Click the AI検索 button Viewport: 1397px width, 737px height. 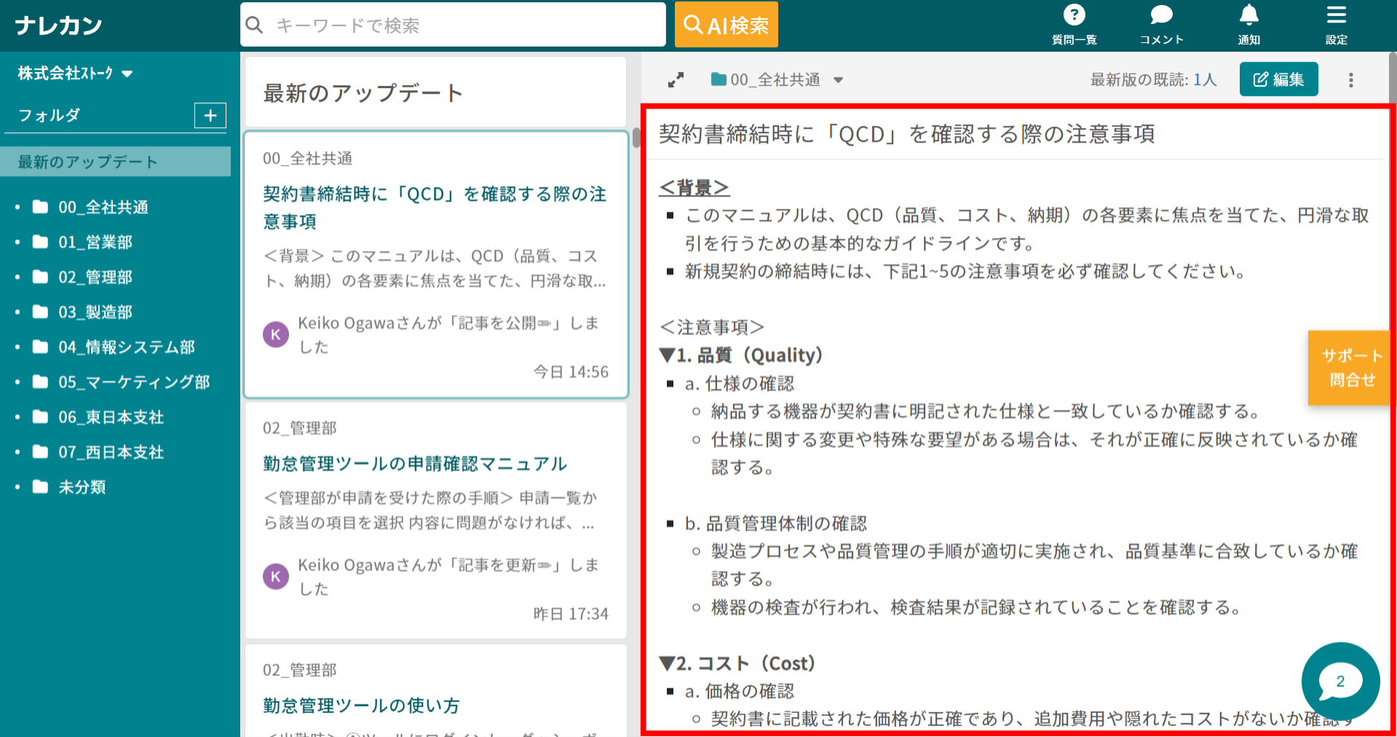coord(727,25)
